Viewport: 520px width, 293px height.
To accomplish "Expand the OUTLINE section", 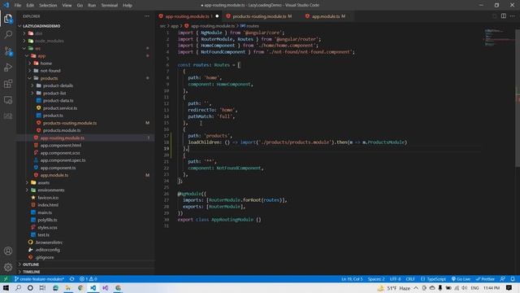I will click(31, 265).
